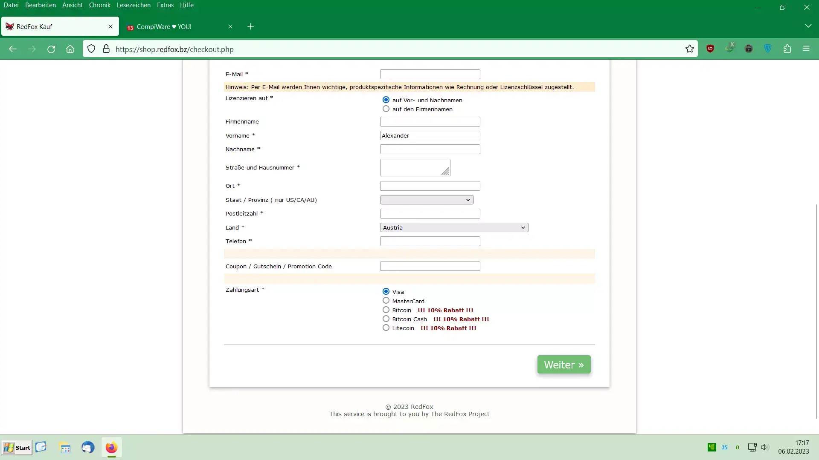Click the Ort input field
The height and width of the screenshot is (460, 819).
(430, 186)
